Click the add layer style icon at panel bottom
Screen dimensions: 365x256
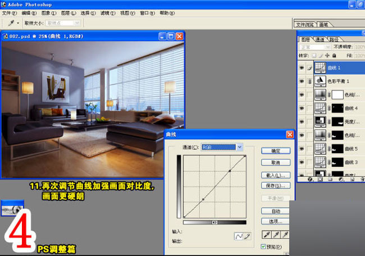point(310,179)
